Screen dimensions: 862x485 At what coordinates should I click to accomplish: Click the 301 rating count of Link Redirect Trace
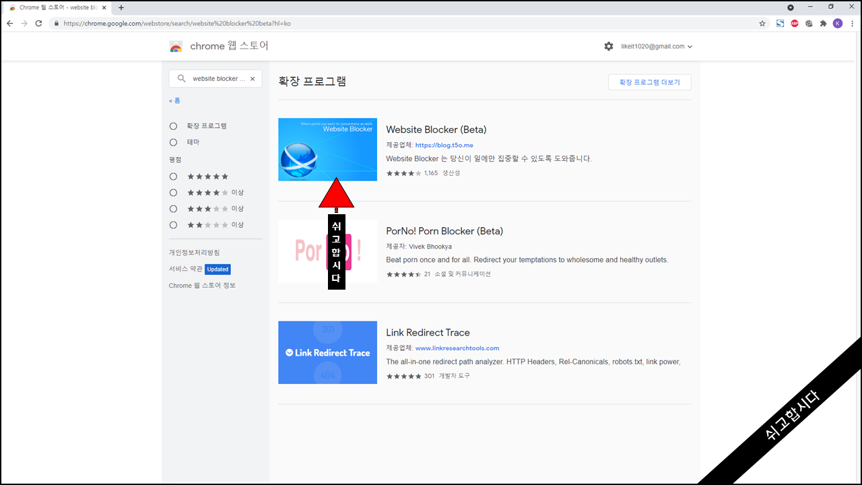point(429,376)
